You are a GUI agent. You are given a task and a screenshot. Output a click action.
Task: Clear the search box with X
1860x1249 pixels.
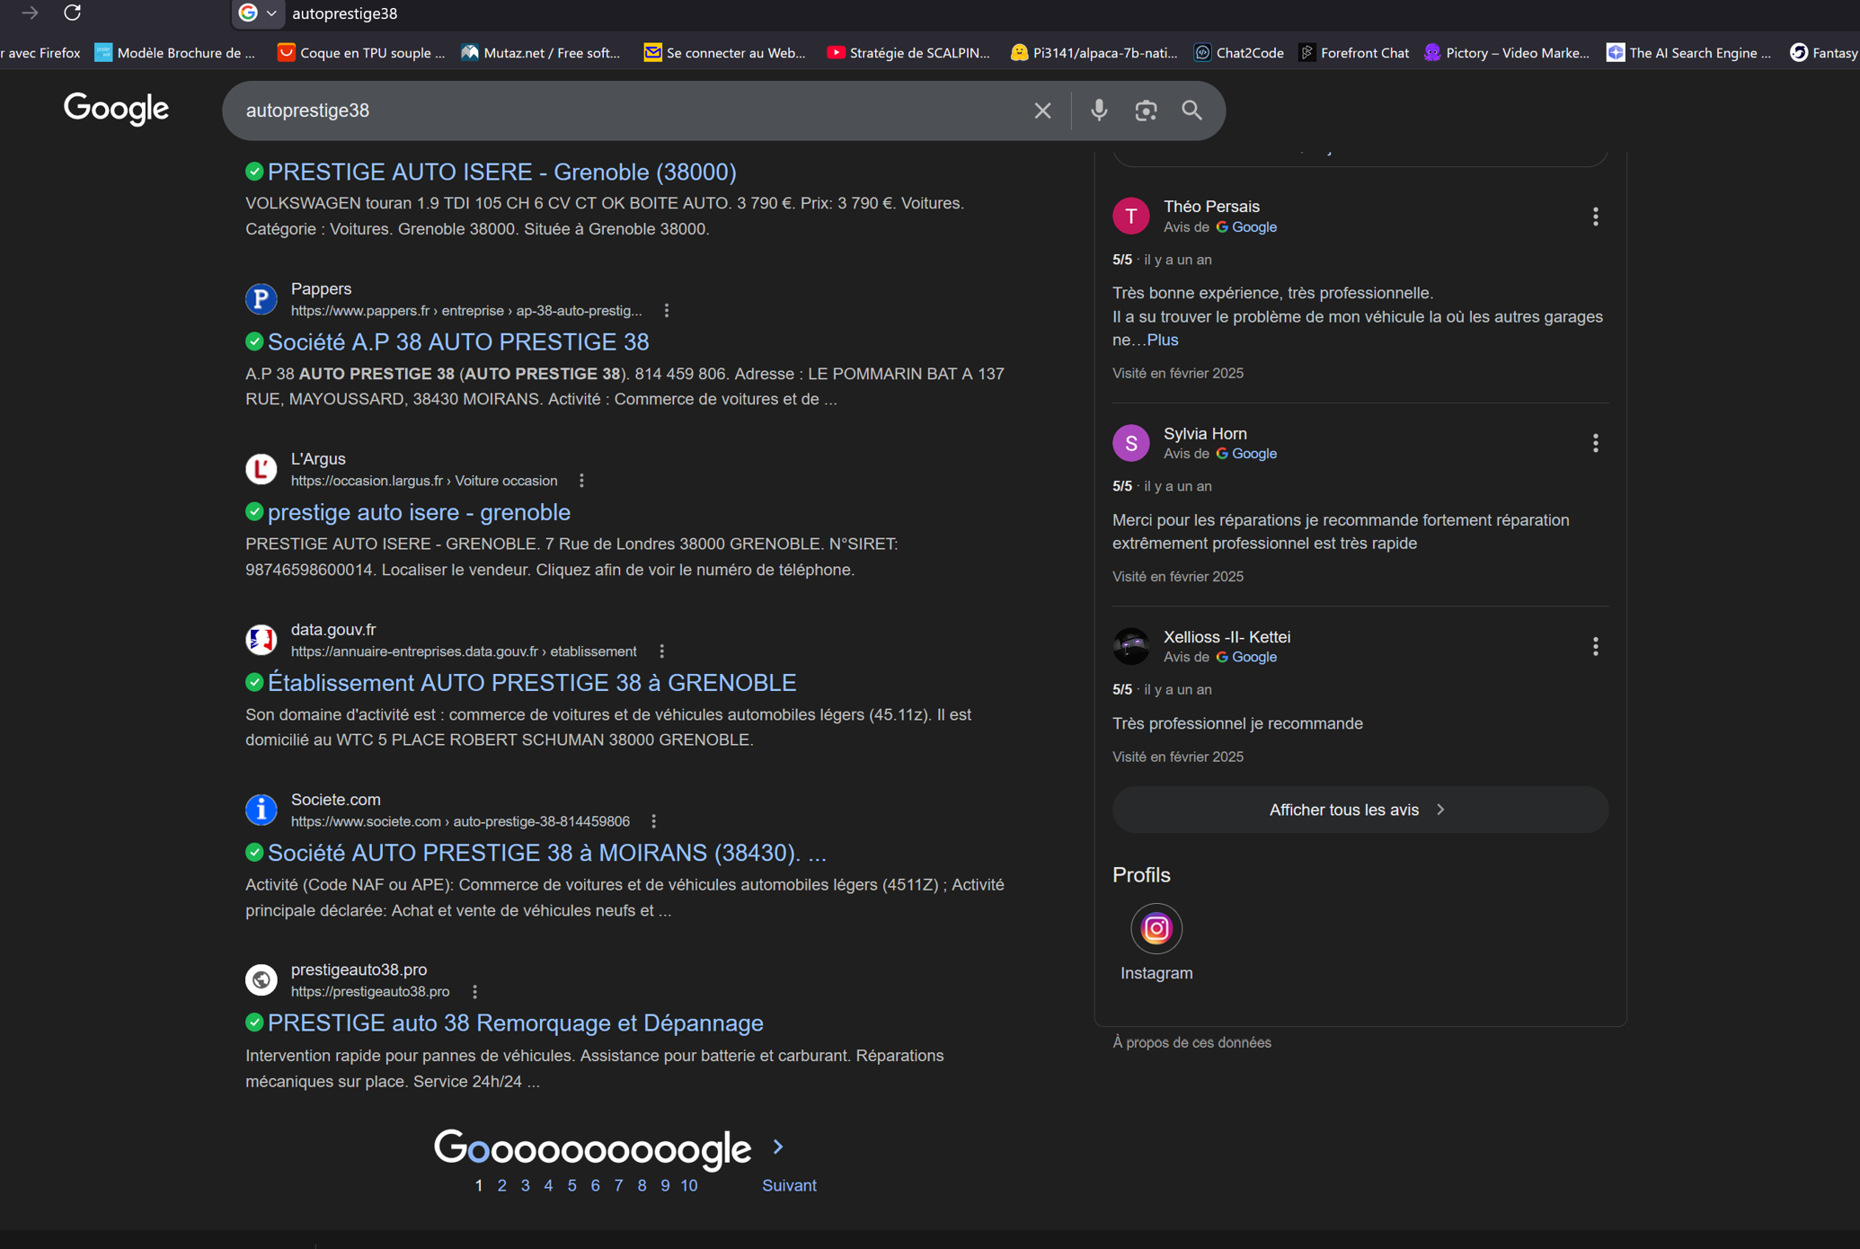click(x=1042, y=111)
